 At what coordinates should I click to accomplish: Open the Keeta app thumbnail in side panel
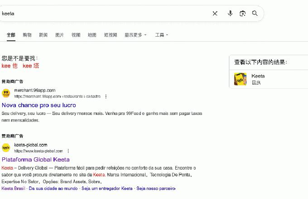tap(240, 79)
